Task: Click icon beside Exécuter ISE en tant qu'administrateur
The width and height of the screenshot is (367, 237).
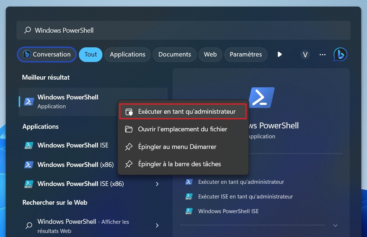Action: (189, 196)
